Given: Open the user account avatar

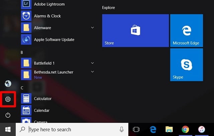Looking at the screenshot, I should (8, 83).
